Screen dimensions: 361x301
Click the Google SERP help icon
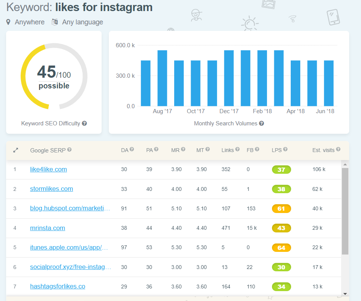click(x=69, y=150)
